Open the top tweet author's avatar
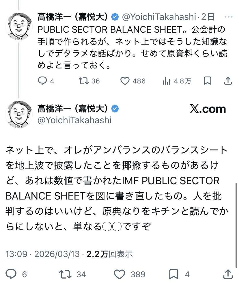Screen dimensions: 239x287 19,26
